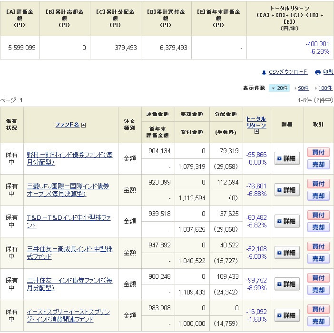This screenshot has height=333, width=334.
Task: Click 売却 button for イーストスプリング fund
Action: (318, 322)
